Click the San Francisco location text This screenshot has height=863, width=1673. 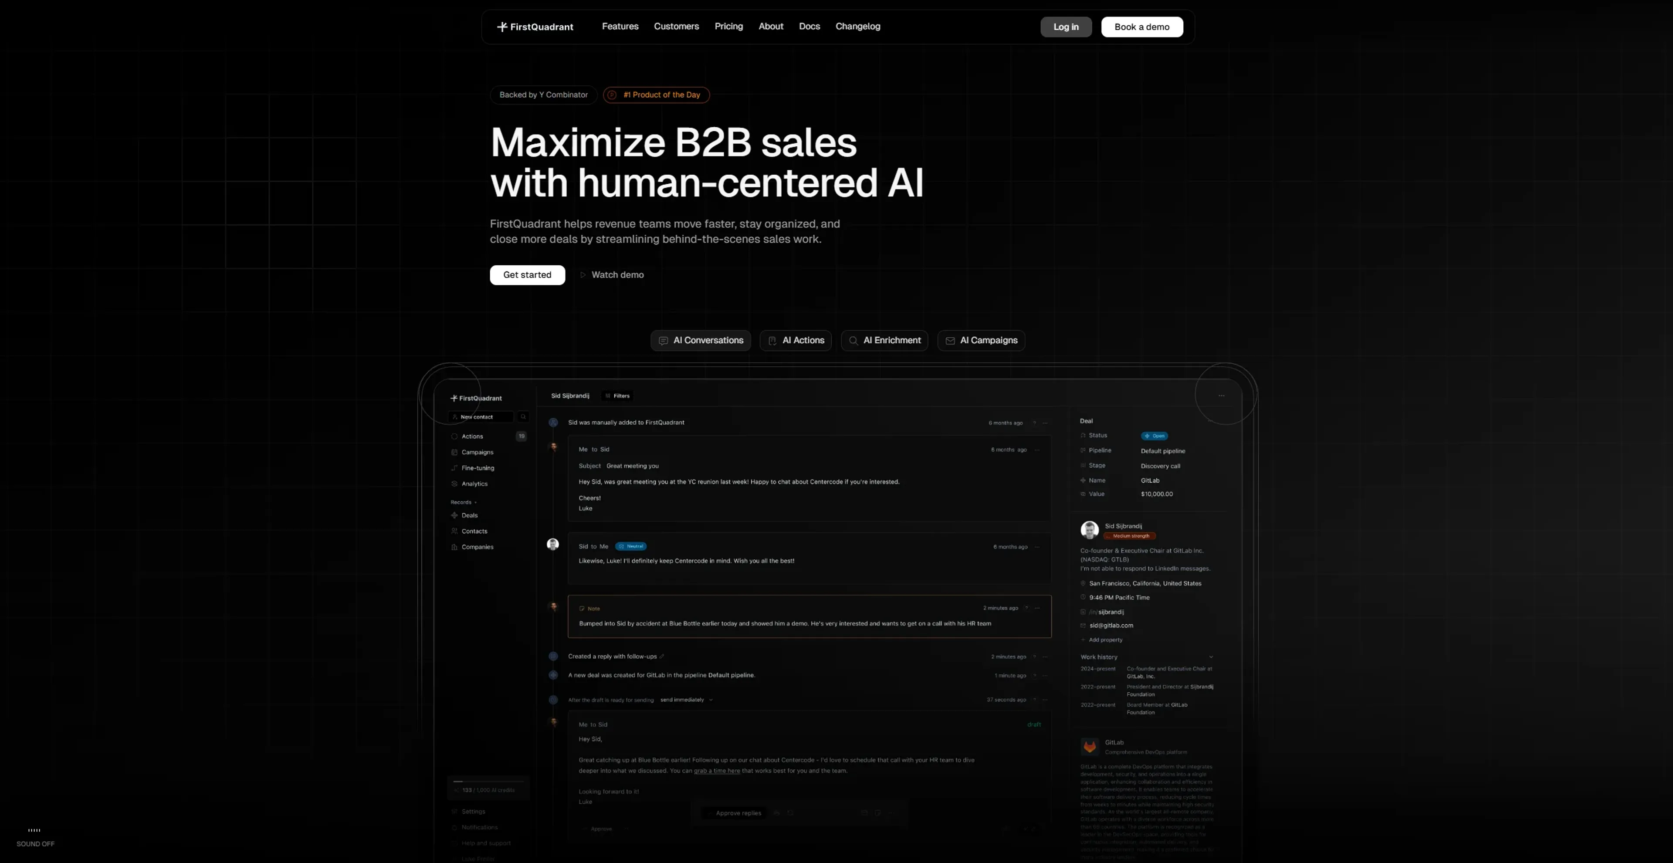(x=1145, y=583)
